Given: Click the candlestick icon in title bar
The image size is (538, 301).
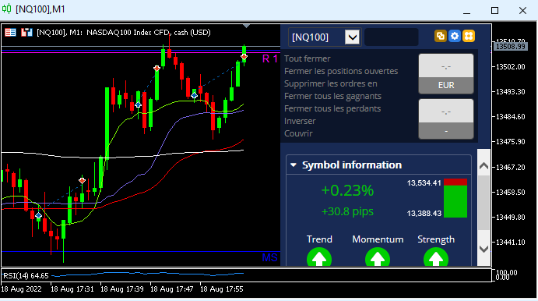Looking at the screenshot, I should tap(6, 9).
